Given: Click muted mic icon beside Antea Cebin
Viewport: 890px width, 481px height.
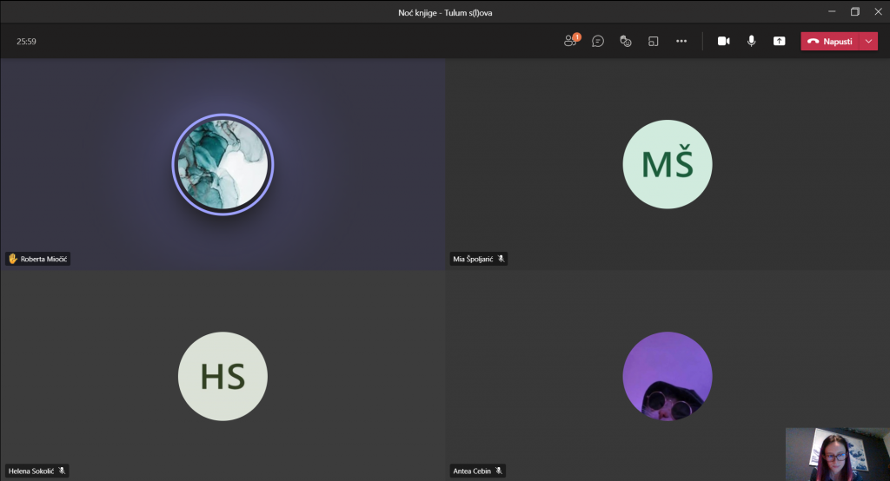Looking at the screenshot, I should coord(499,471).
